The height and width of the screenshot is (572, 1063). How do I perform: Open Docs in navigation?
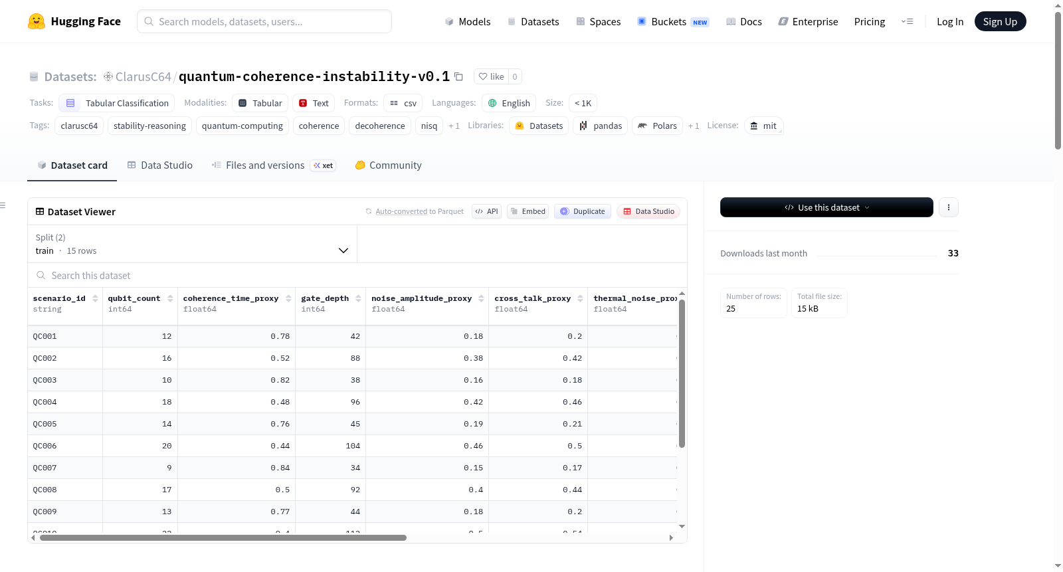[743, 21]
